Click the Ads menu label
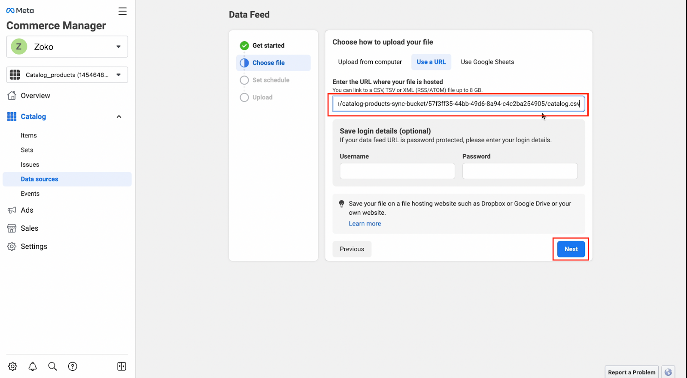 tap(27, 210)
